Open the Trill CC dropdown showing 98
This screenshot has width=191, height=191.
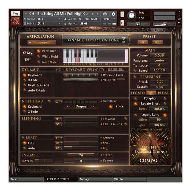pos(59,124)
